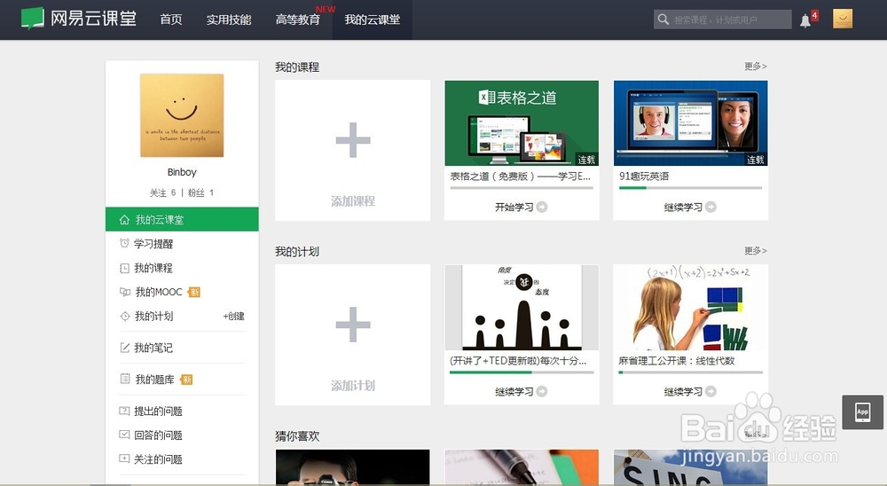Image resolution: width=887 pixels, height=486 pixels.
Task: Open 实用技能 navigation item
Action: [229, 20]
